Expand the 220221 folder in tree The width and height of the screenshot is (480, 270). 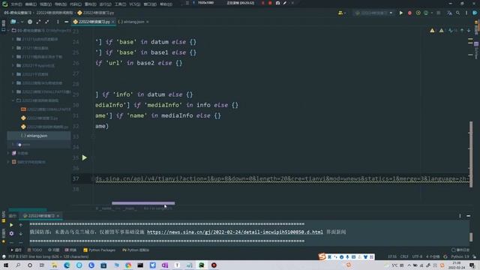pyautogui.click(x=13, y=65)
